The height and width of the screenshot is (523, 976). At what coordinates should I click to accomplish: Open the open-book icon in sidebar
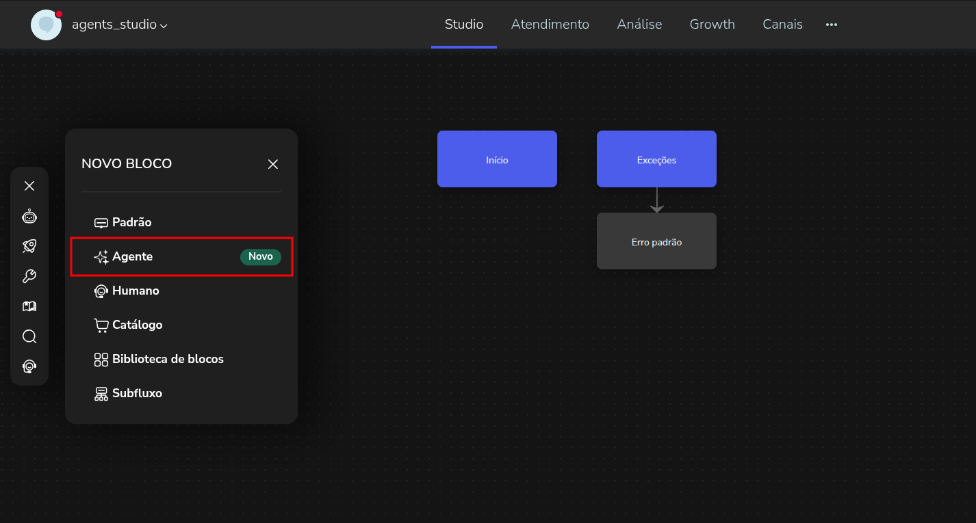pos(29,306)
